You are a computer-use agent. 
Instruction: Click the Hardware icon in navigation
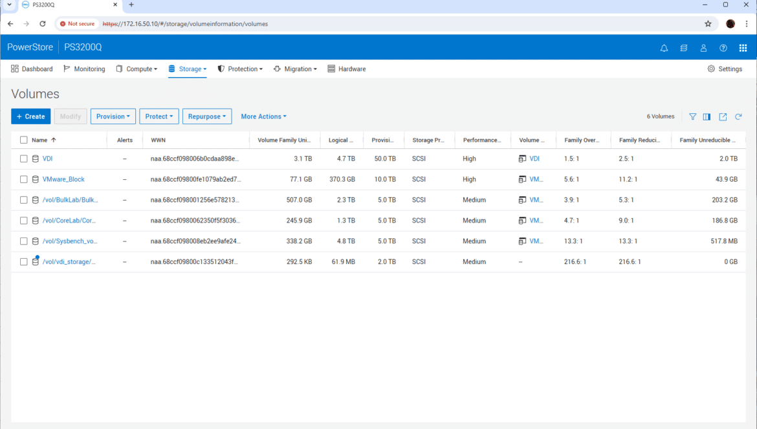point(331,69)
